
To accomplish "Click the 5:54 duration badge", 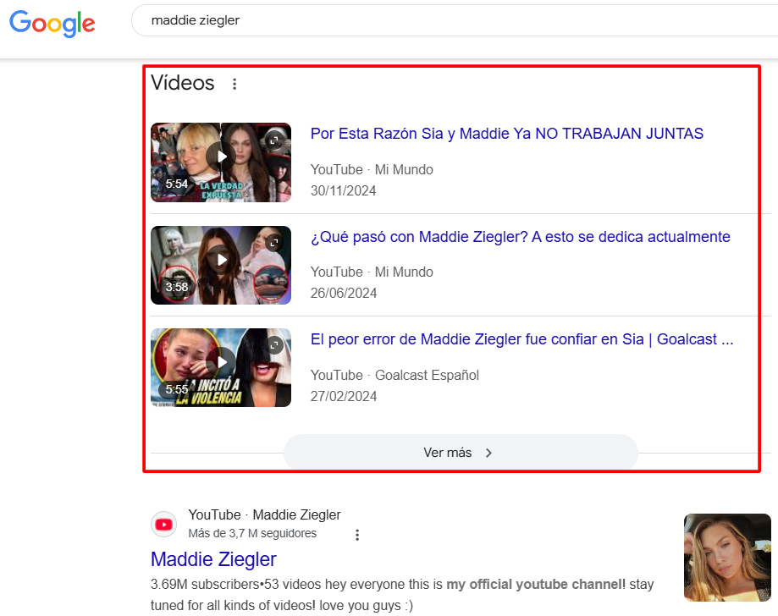I will [x=177, y=184].
